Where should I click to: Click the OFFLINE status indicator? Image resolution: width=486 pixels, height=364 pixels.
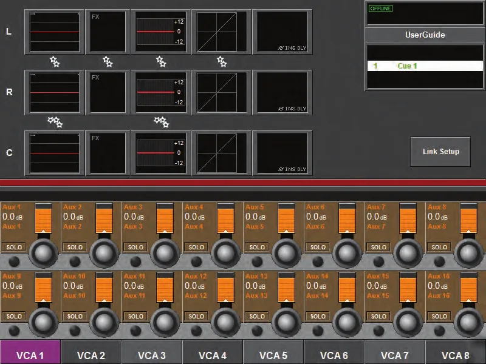(x=380, y=8)
